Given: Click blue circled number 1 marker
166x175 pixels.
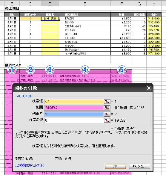Looking at the screenshot, I should click(12, 70).
